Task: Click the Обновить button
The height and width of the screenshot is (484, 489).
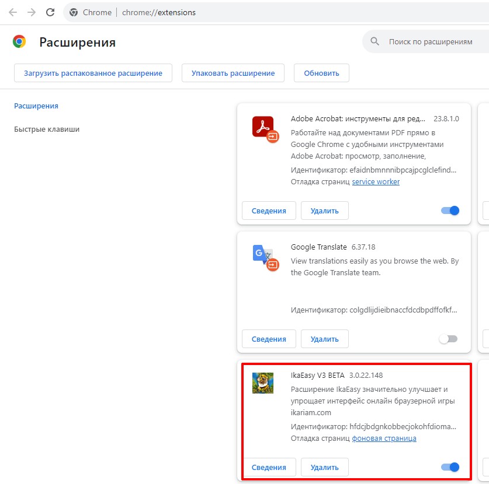Action: (x=321, y=73)
